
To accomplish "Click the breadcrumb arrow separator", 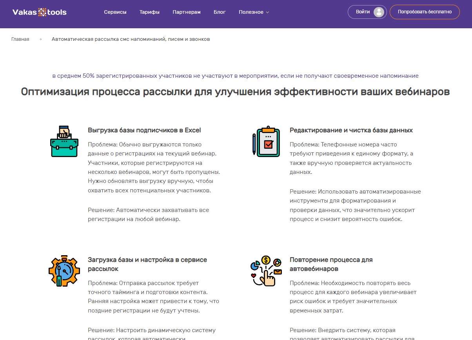I will pyautogui.click(x=40, y=39).
